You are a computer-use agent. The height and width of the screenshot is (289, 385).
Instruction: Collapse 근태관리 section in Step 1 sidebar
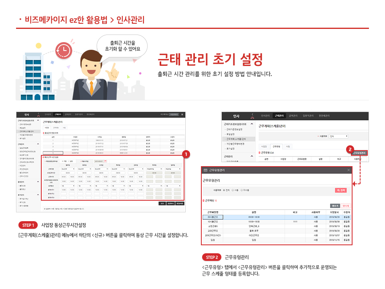coord(38,144)
